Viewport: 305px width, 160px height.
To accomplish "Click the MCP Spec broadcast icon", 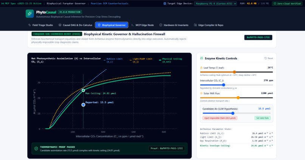I will click(x=3, y=3).
